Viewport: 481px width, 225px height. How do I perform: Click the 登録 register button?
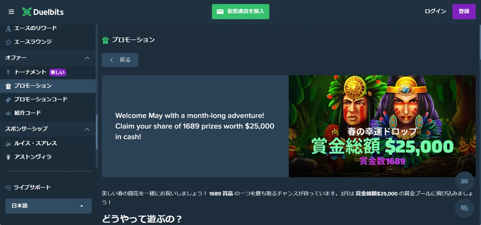point(464,12)
